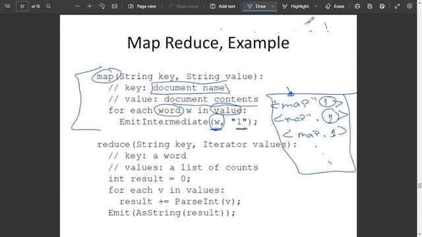This screenshot has width=422, height=237.
Task: Click the 'Emit(AsString(result));' line
Action: (171, 213)
